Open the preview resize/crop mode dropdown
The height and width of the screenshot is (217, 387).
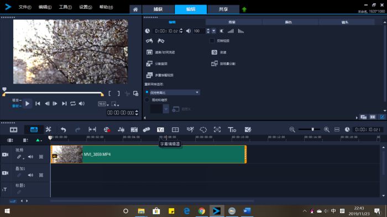tap(115, 104)
